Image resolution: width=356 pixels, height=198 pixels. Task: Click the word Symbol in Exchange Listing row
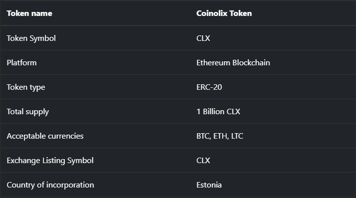80,161
